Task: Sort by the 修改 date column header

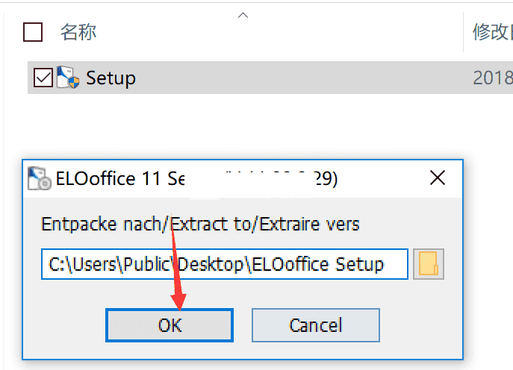Action: click(491, 32)
